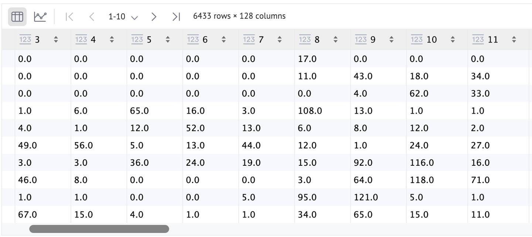
Task: Open the 1-10 rows range dropdown
Action: (123, 17)
